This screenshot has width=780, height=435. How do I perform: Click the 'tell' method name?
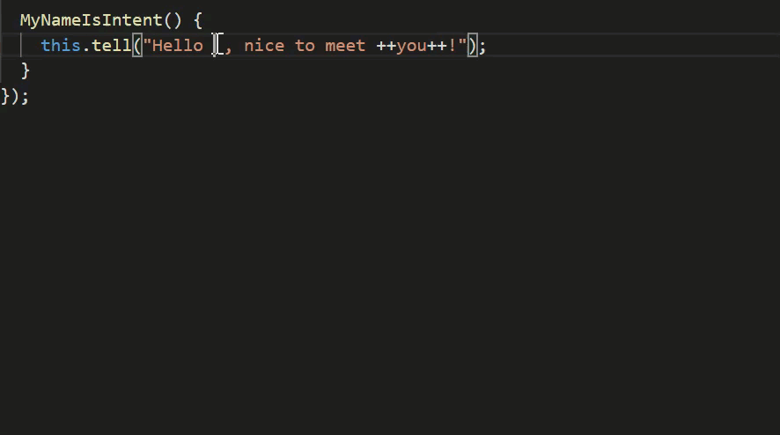(x=112, y=46)
